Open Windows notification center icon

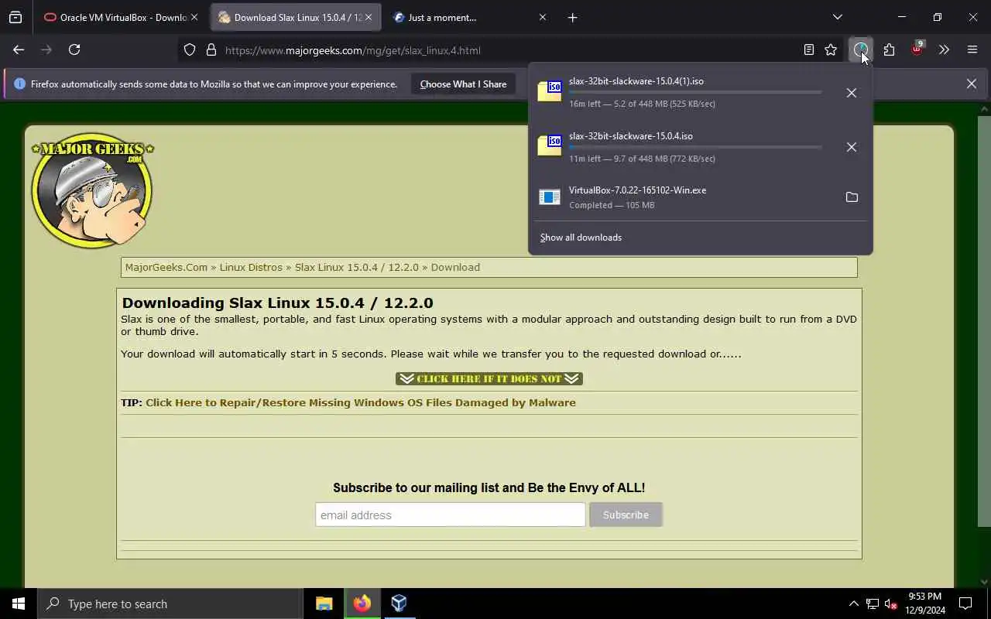pos(966,604)
